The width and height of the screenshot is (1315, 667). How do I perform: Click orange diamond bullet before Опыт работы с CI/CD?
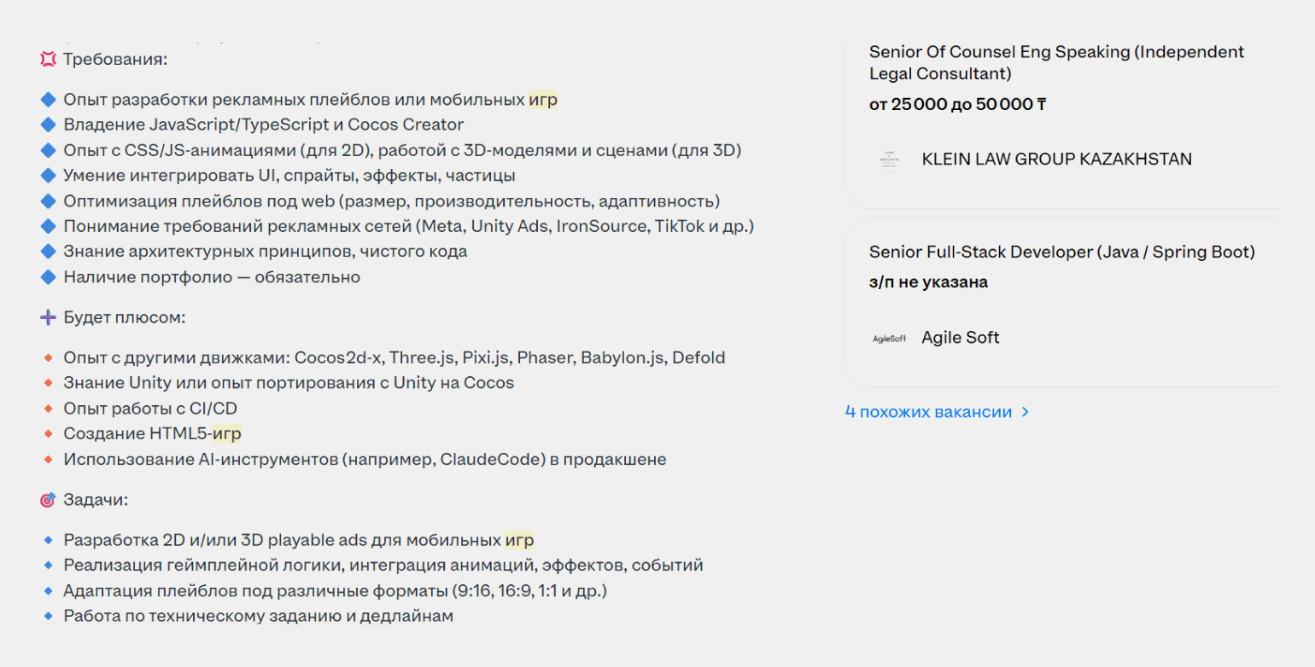(x=49, y=409)
